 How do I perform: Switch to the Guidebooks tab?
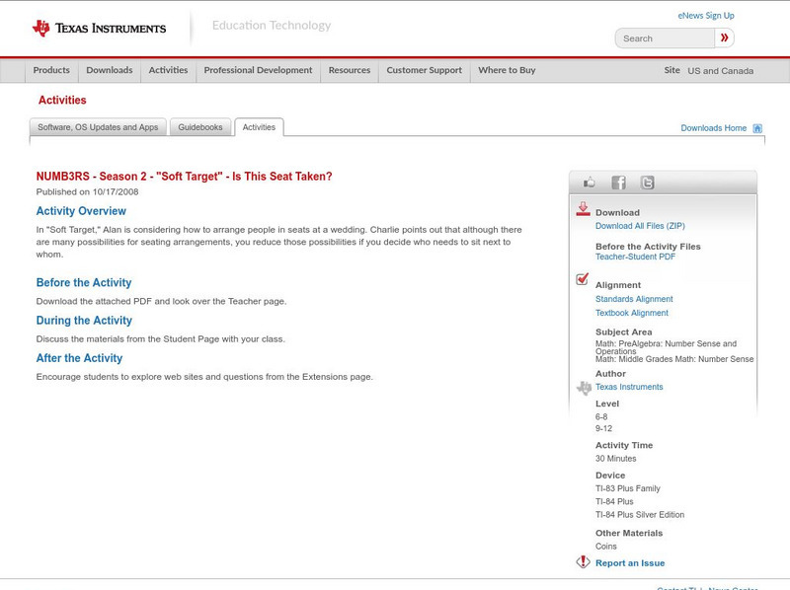[x=200, y=127]
